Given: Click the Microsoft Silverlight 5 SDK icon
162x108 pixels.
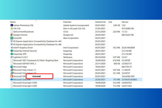Looking at the screenshot, I should 12,86.
